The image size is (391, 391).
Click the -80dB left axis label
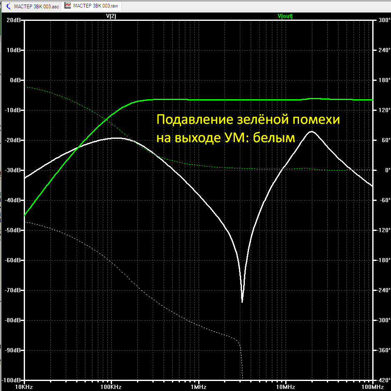tap(13, 320)
